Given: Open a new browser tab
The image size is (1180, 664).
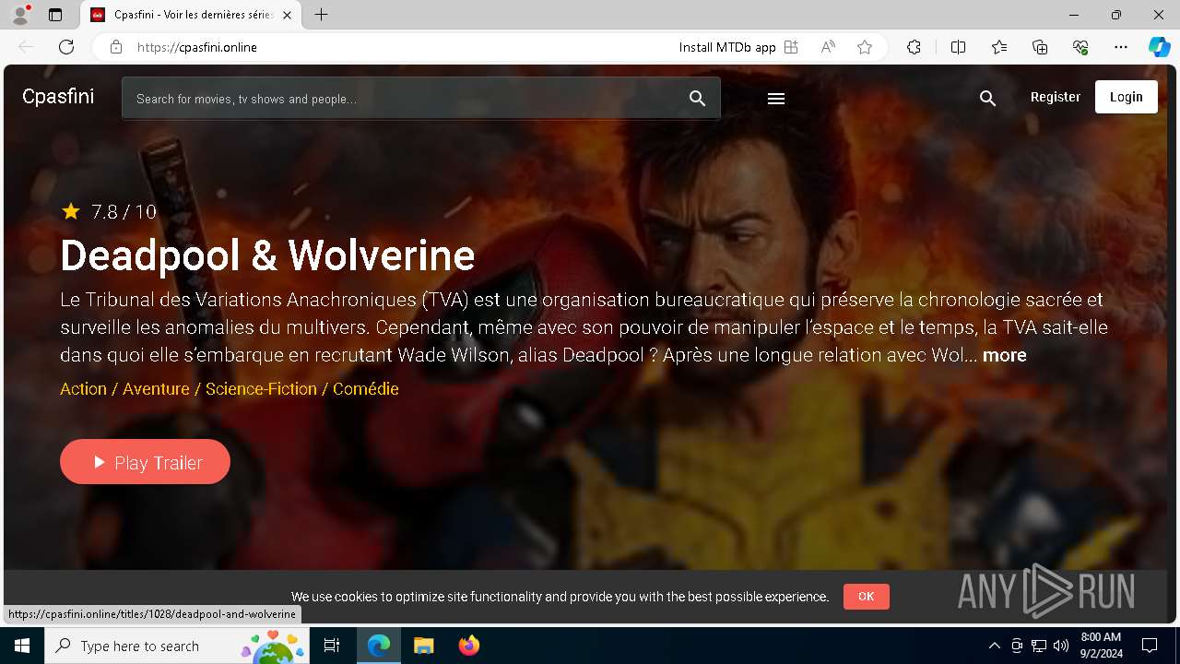Looking at the screenshot, I should point(321,15).
